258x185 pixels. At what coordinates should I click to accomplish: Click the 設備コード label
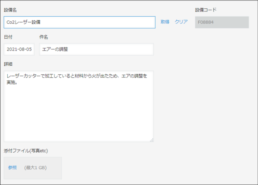[206, 10]
